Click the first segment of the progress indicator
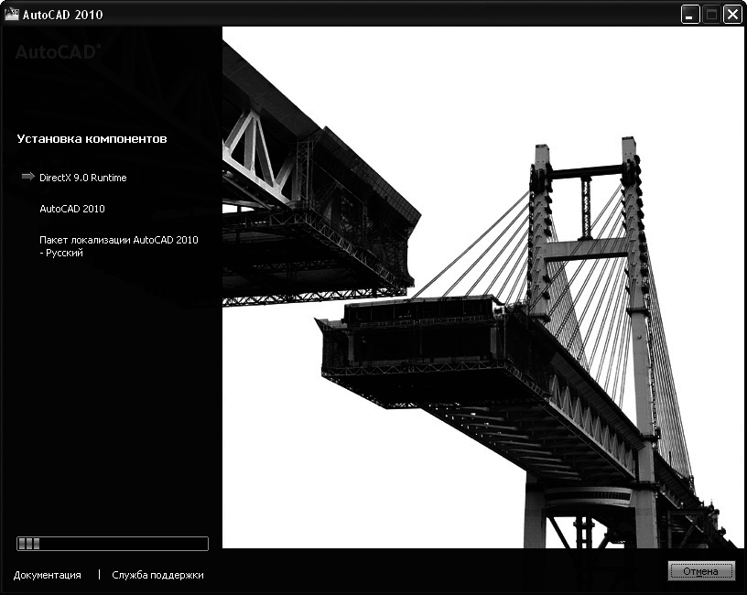Screen dimensions: 747x595 (x=21, y=543)
